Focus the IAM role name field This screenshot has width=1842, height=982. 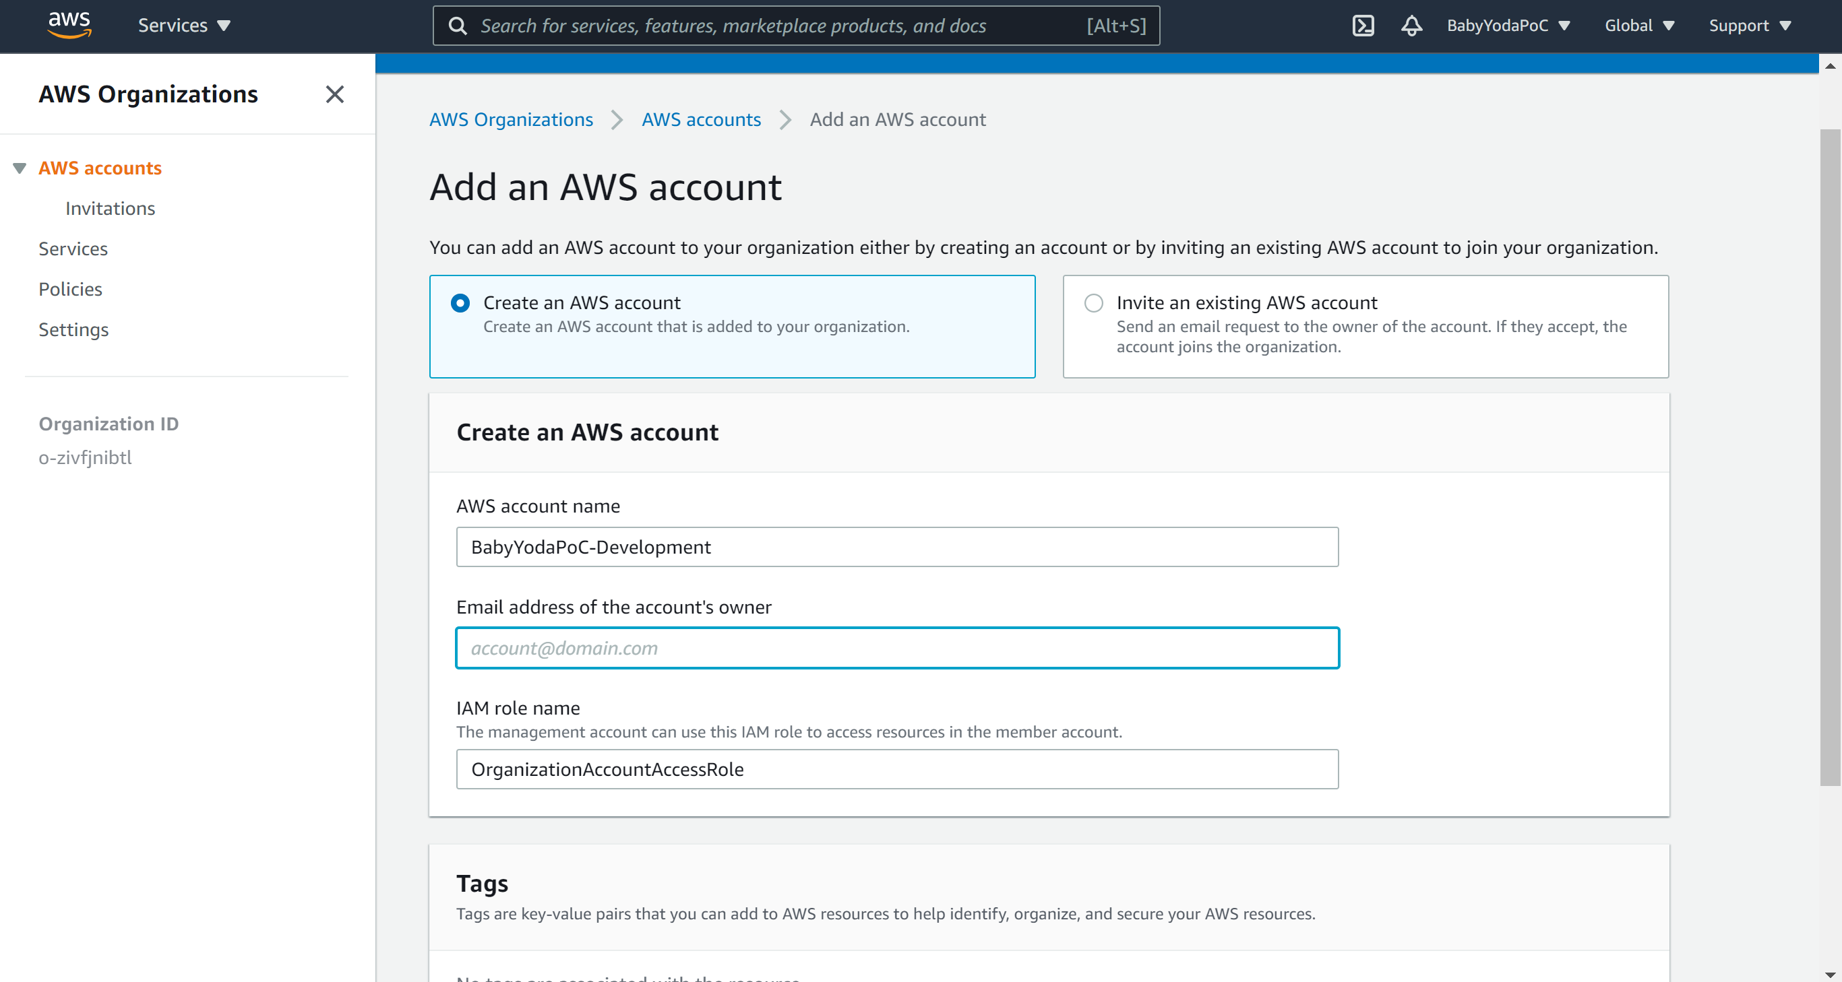pos(896,769)
